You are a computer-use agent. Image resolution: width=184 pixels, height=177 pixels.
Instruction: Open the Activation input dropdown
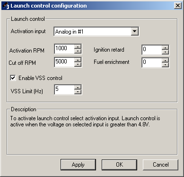pos(135,31)
